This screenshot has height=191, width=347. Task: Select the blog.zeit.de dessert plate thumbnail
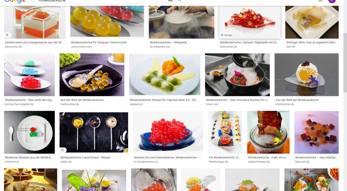[316, 132]
